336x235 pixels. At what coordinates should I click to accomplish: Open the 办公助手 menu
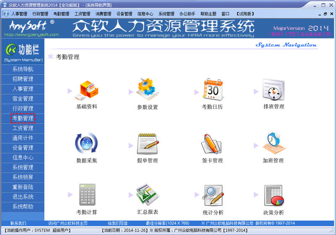click(187, 14)
